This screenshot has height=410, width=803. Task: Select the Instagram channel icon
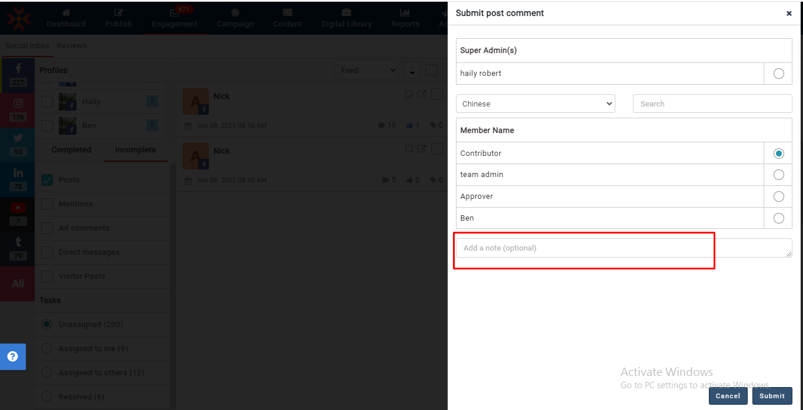(18, 104)
